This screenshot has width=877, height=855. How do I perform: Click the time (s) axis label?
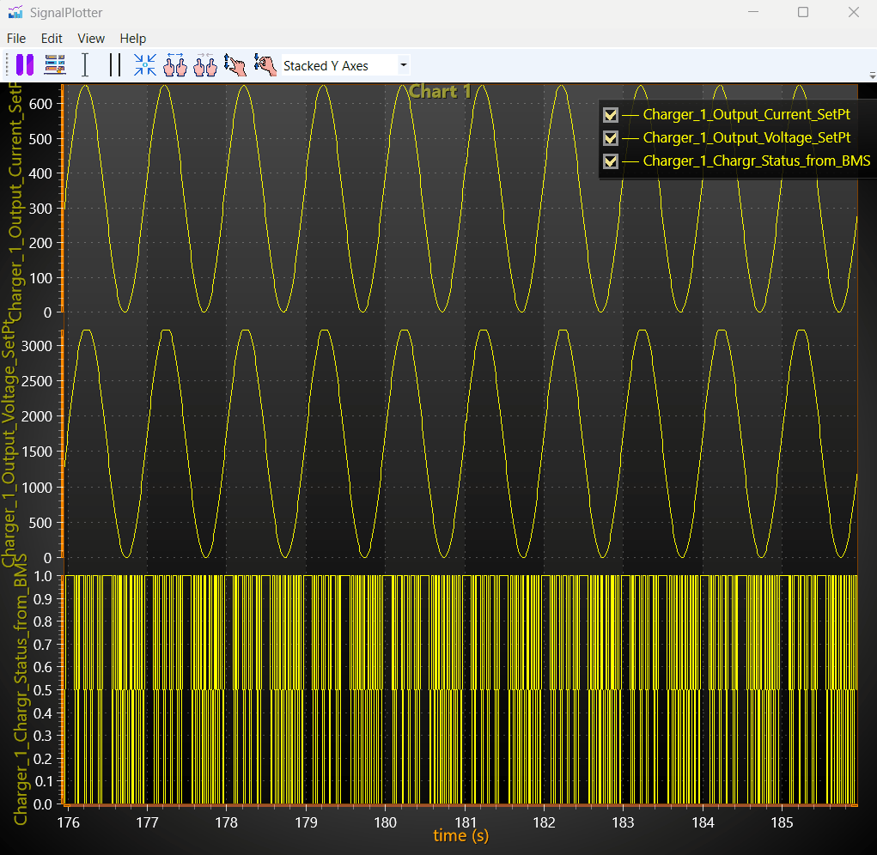coord(461,835)
